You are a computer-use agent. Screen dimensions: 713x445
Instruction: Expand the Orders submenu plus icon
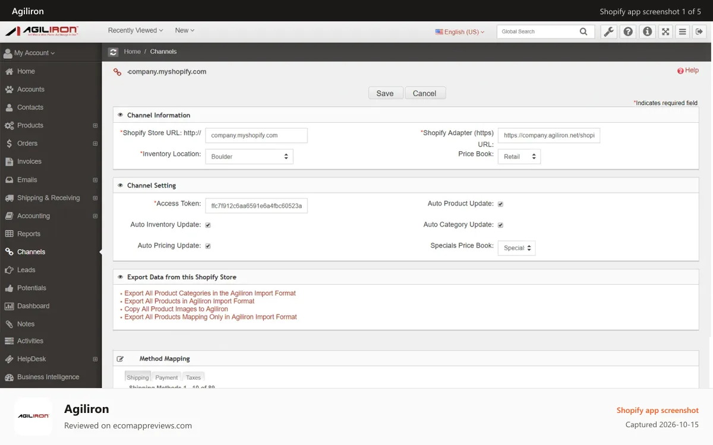click(x=95, y=144)
